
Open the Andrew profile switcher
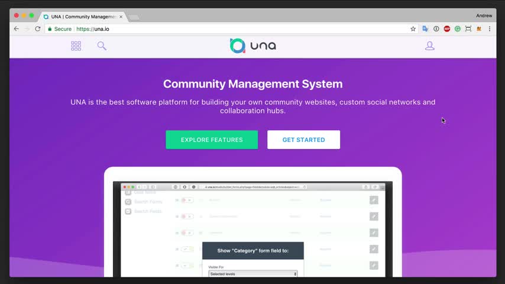pyautogui.click(x=483, y=16)
